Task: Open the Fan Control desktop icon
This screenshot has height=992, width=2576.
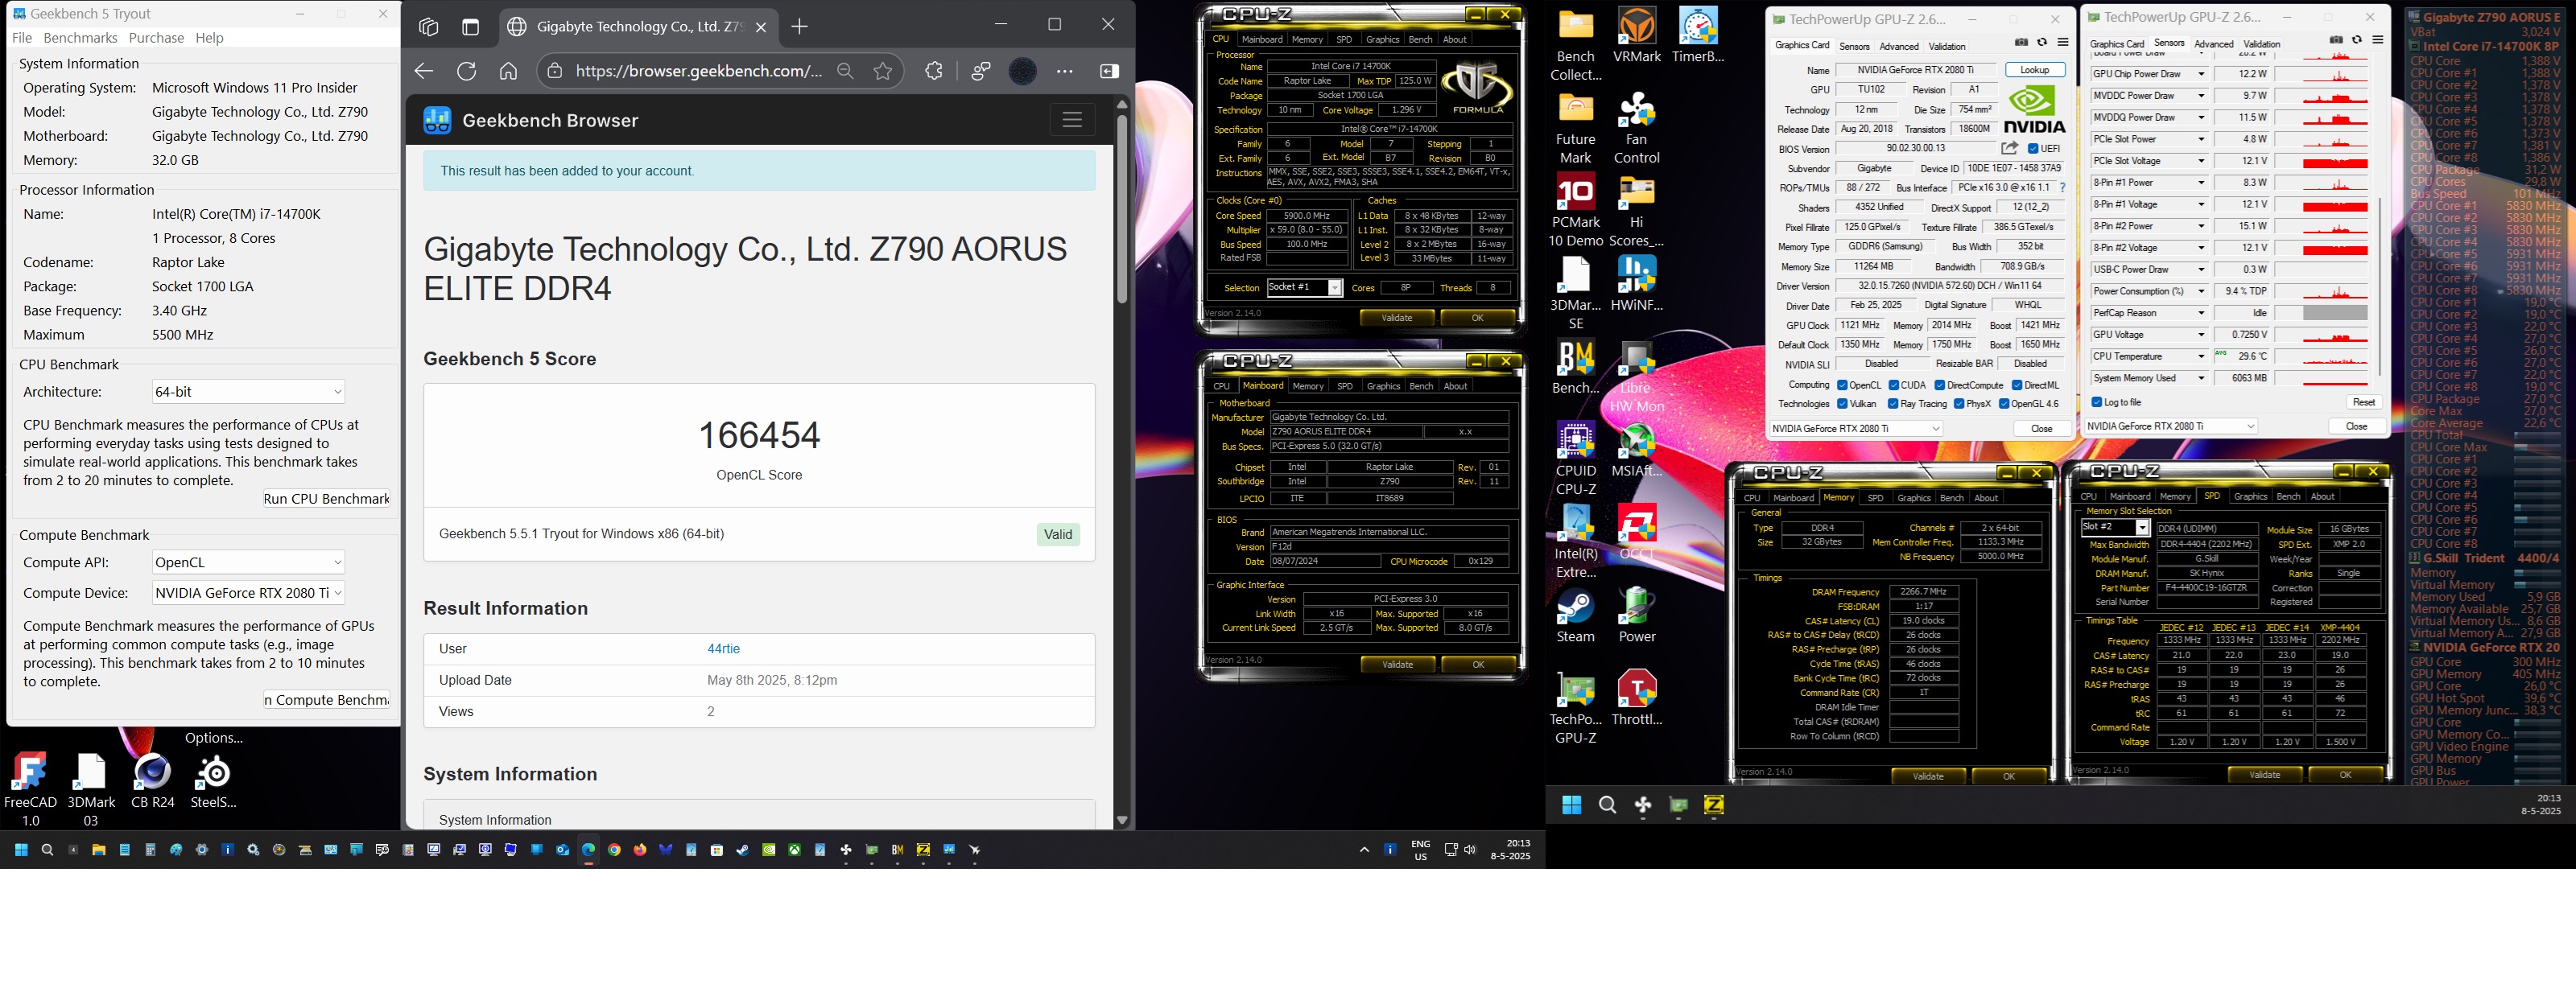Action: click(1637, 127)
